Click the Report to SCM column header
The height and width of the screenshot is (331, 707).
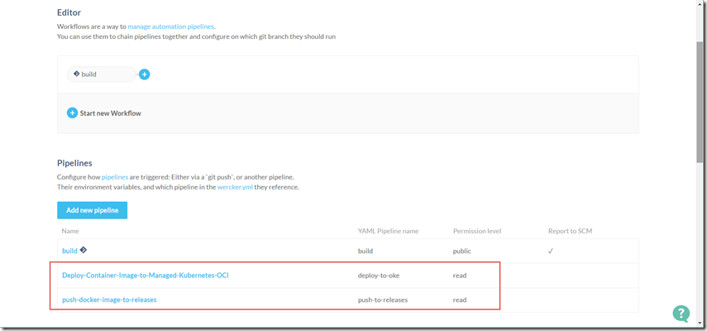coord(570,231)
